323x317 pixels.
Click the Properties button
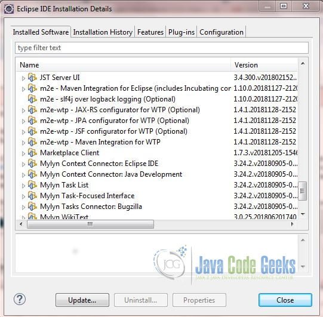[x=199, y=300]
